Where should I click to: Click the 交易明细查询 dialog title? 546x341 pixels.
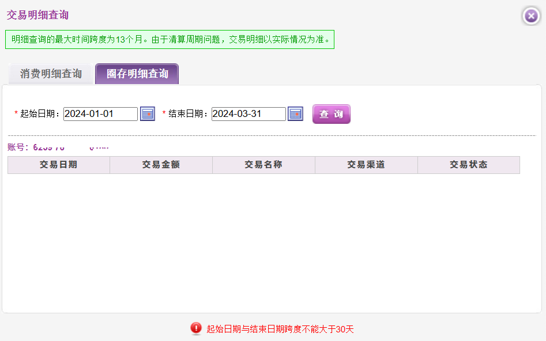click(37, 16)
